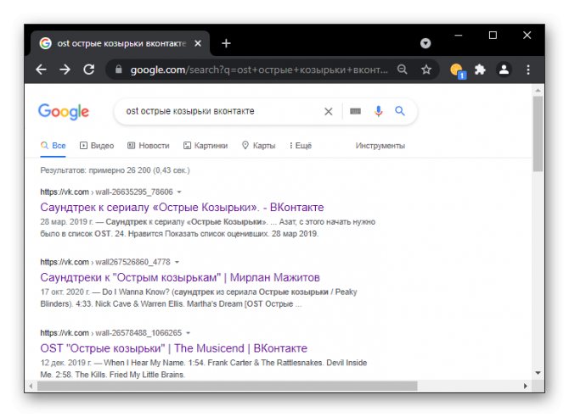
Task: Go forward with the browser forward arrow
Action: (x=65, y=69)
